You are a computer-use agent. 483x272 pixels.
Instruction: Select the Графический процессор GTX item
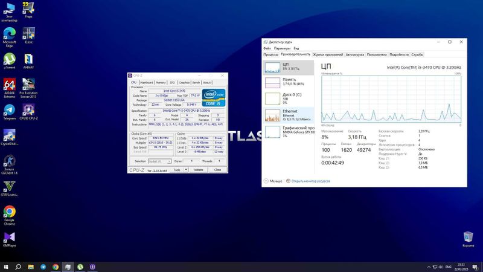(289, 131)
